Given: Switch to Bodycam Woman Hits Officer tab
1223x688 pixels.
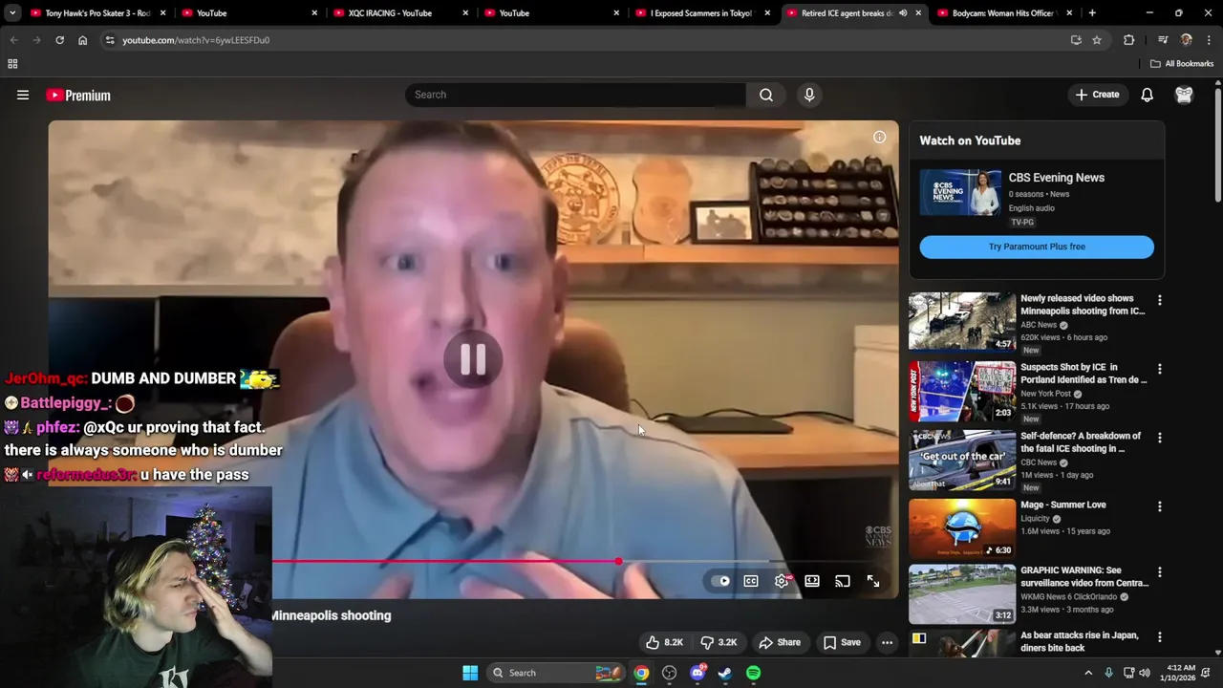Looking at the screenshot, I should (x=1004, y=13).
